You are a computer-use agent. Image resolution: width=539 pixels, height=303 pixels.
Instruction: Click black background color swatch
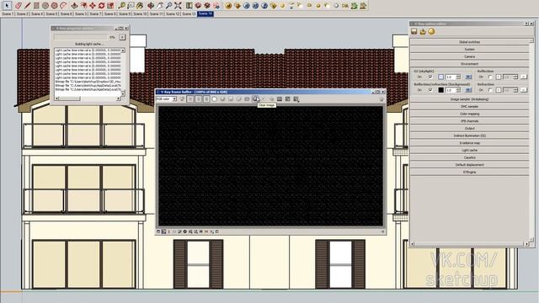(x=441, y=90)
